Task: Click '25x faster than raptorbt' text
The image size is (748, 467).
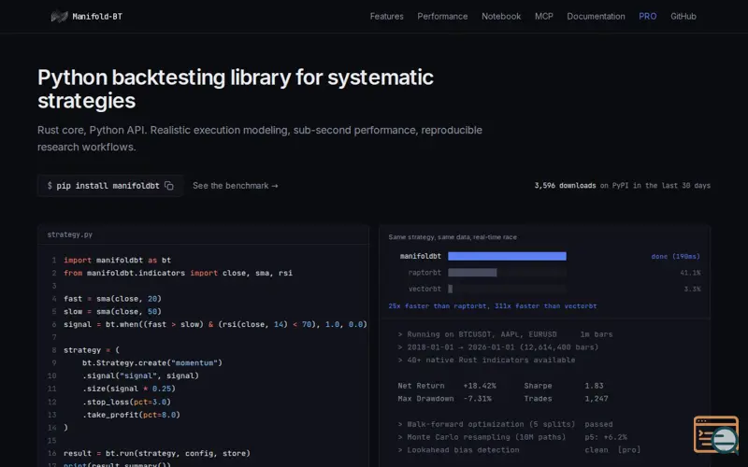Action: 439,306
